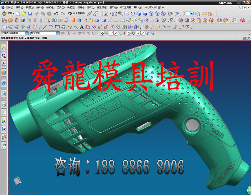Activate the Rotate view tool
The image size is (251, 195).
133,14
